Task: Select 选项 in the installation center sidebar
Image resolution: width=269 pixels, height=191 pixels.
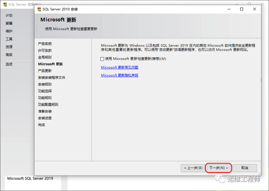Action: pos(9,64)
